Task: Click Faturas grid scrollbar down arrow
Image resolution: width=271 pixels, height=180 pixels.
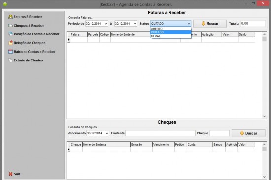Action: click(264, 116)
